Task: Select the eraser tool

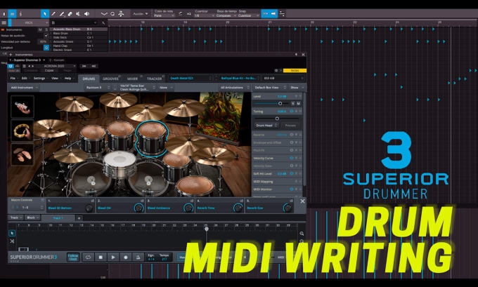Action: point(70,14)
